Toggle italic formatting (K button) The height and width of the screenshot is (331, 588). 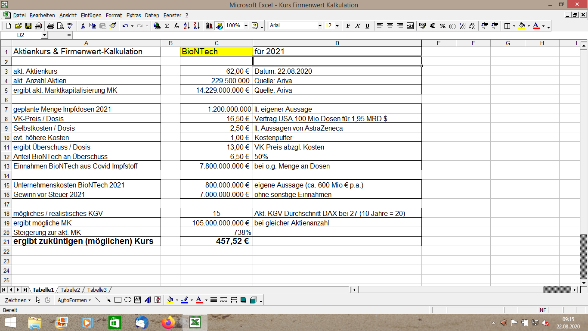358,26
